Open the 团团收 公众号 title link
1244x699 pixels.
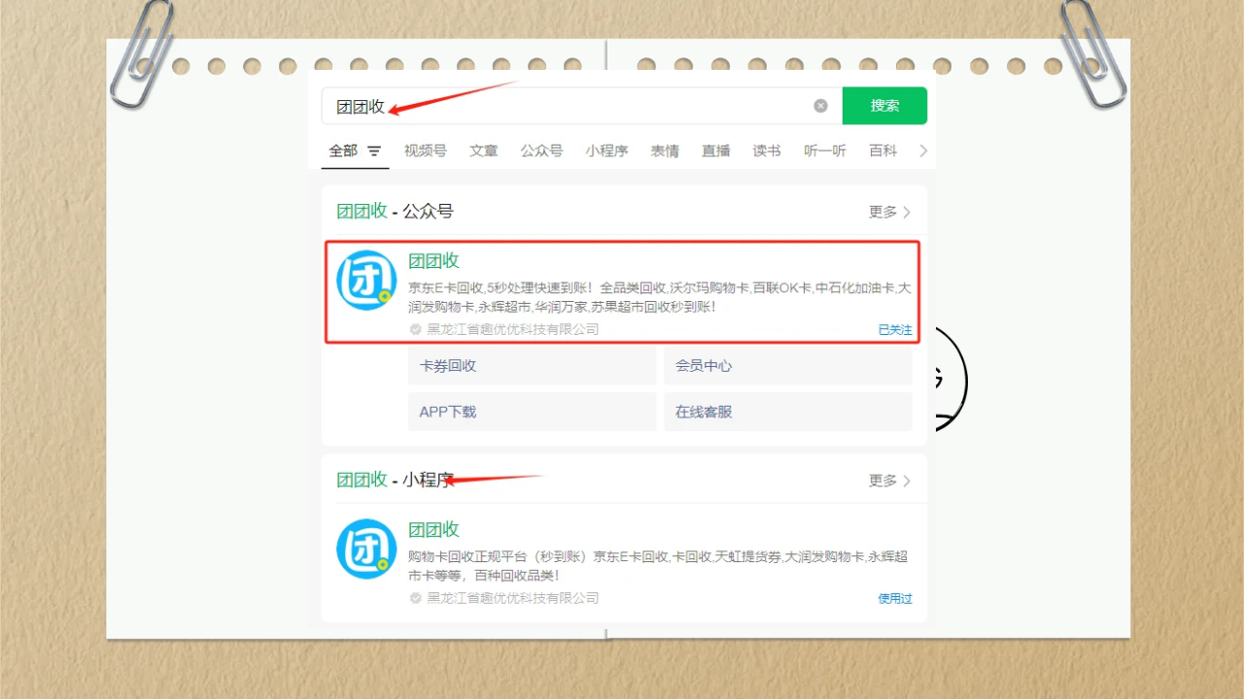(x=433, y=260)
